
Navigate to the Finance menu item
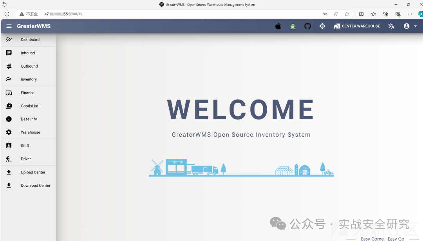tap(28, 93)
